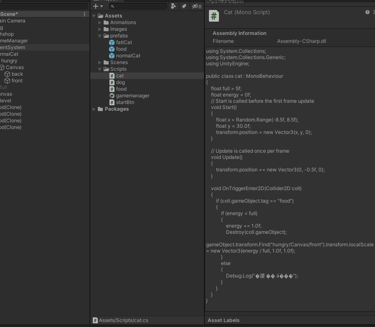Click the Debug.Log code line
Viewport: 375px width, 327px height.
pyautogui.click(x=262, y=276)
